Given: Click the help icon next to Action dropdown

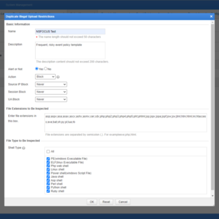Looking at the screenshot, I should 58,77.
